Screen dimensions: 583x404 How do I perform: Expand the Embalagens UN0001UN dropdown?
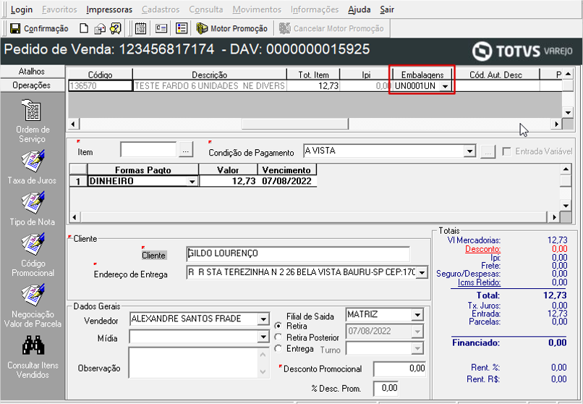pyautogui.click(x=445, y=86)
